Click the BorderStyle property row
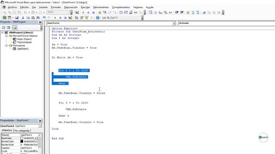Image resolution: width=275 pixels, height=154 pixels. coord(19,145)
